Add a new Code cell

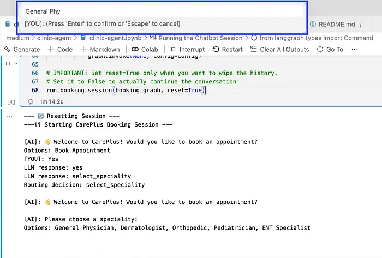pyautogui.click(x=60, y=49)
